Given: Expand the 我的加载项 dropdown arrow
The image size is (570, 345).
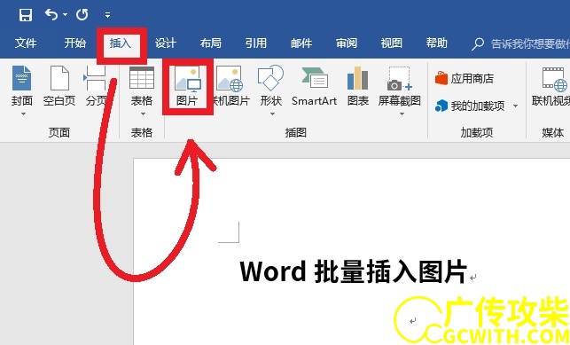Looking at the screenshot, I should click(x=515, y=106).
